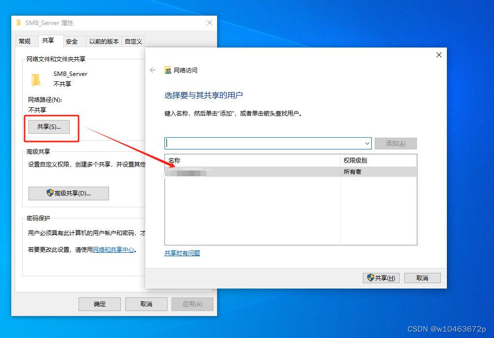The image size is (494, 338).
Task: Click the 共享(H) button
Action: point(381,278)
